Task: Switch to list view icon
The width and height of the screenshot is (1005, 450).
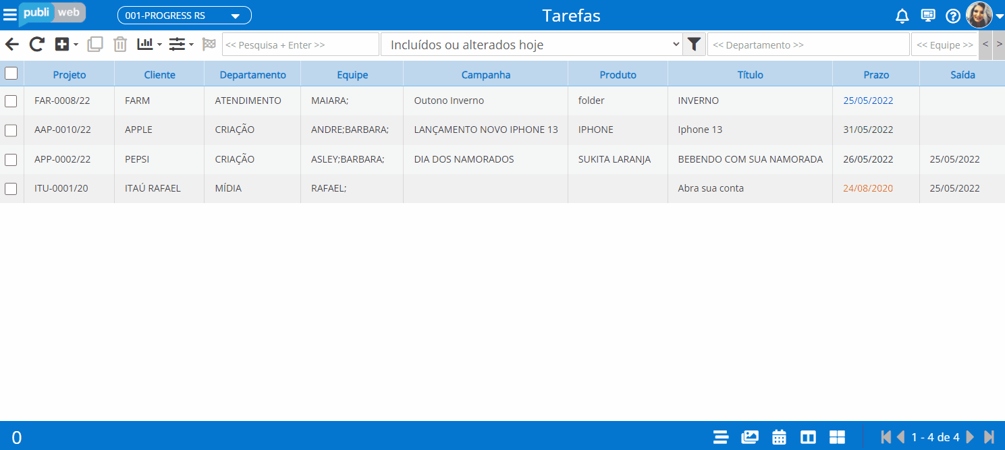Action: coord(721,437)
